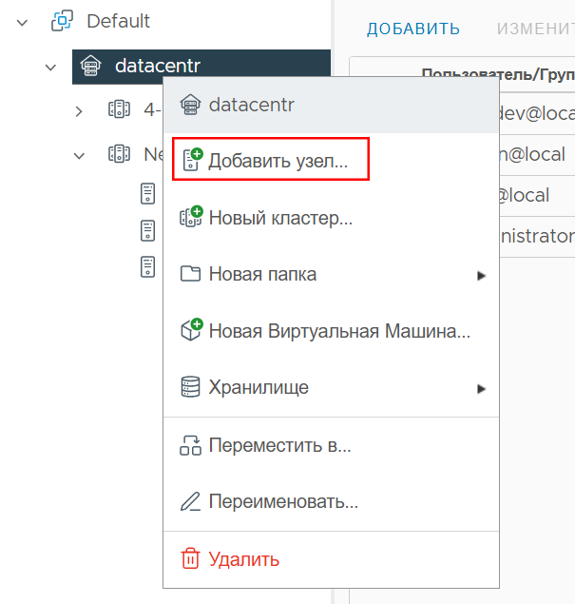The height and width of the screenshot is (604, 575).
Task: Select the third host icon under Ne cluster
Action: (148, 266)
